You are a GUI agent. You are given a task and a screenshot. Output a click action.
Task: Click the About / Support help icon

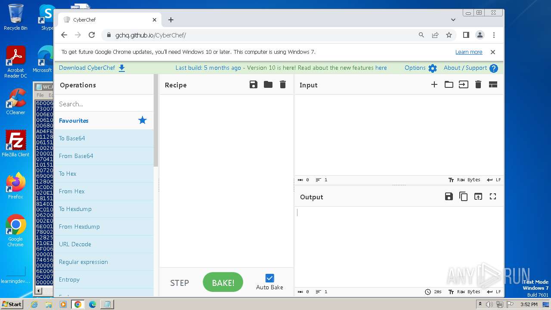(494, 68)
